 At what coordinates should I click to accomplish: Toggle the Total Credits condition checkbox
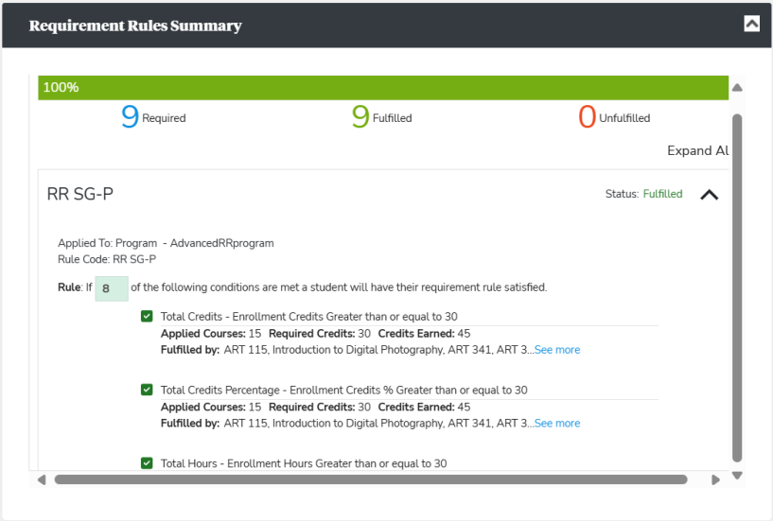click(147, 317)
